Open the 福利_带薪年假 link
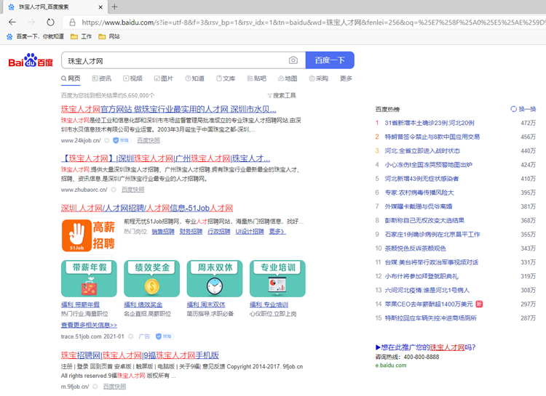Image resolution: width=546 pixels, height=396 pixels. pyautogui.click(x=80, y=305)
